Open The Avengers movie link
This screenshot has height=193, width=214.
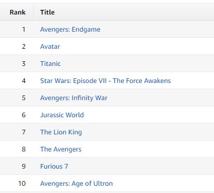(x=61, y=149)
